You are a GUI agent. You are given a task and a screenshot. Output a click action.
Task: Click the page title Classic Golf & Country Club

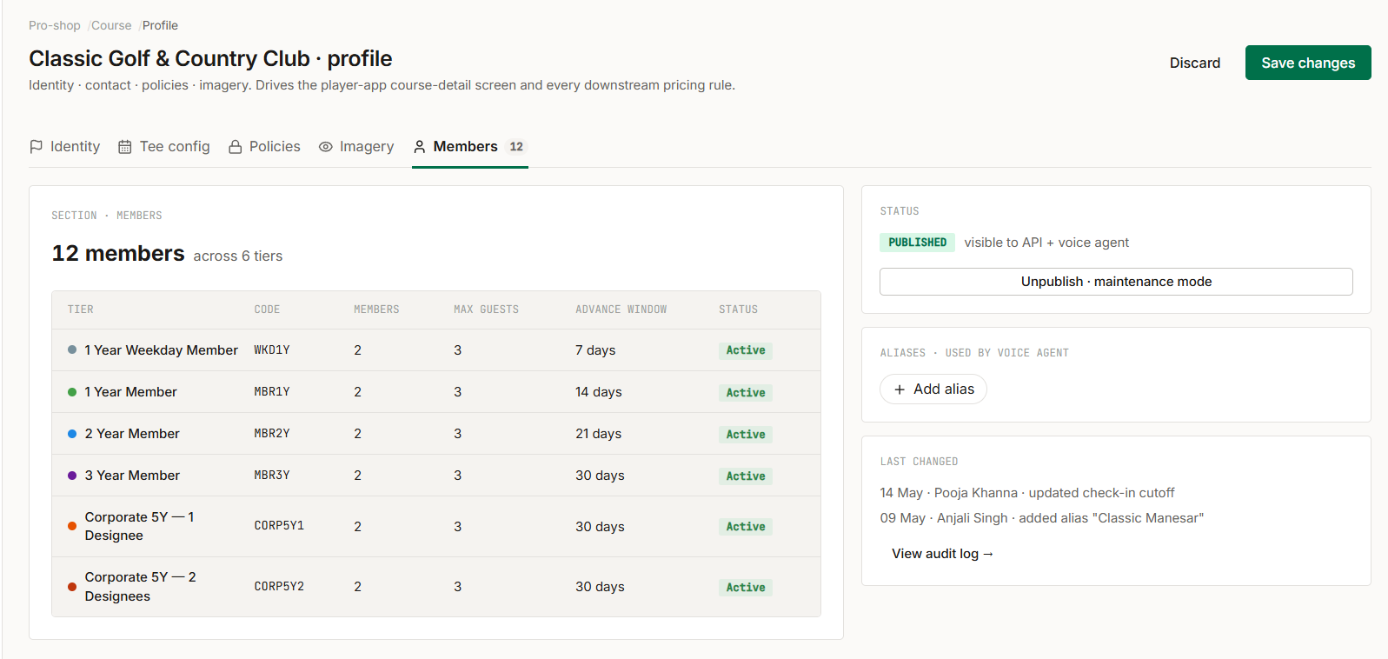[210, 58]
